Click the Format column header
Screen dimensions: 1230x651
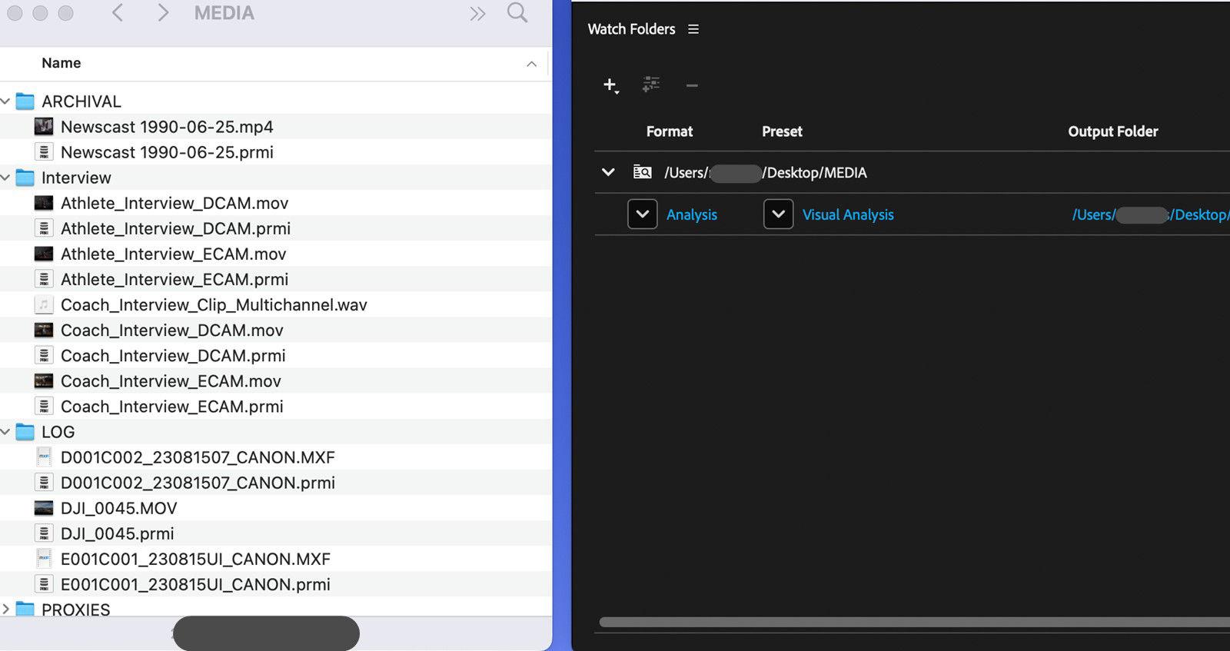click(x=670, y=131)
